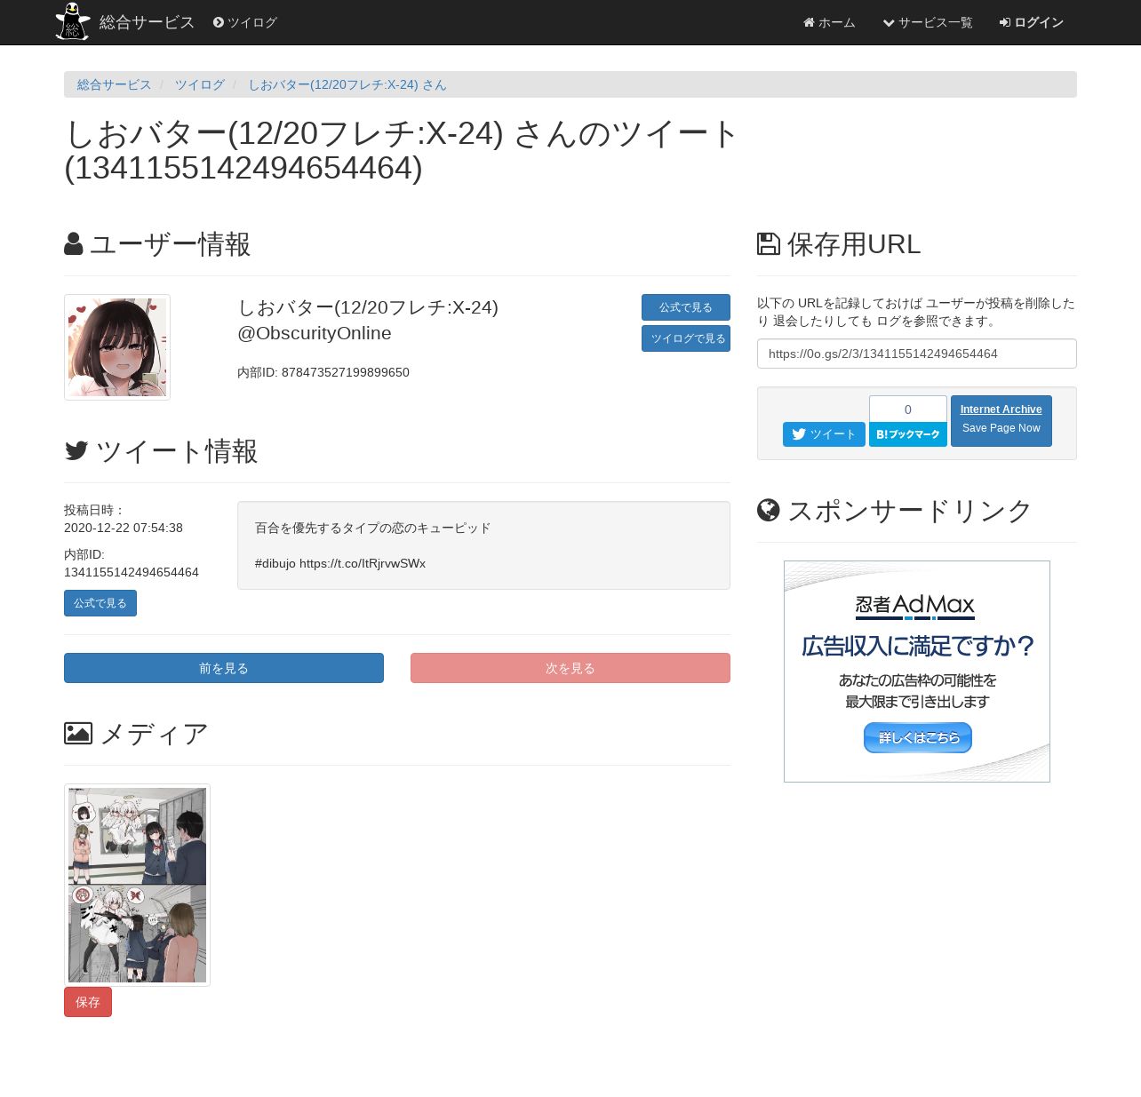
Task: Click the Twitter ツイート share button
Action: coord(824,434)
